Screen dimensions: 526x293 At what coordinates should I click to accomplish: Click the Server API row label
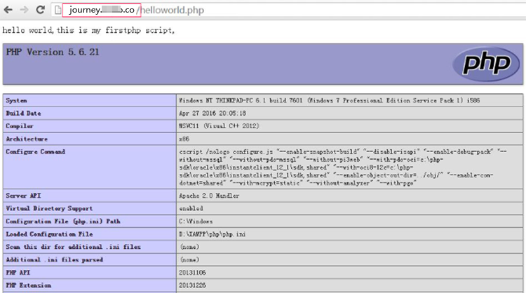(23, 196)
